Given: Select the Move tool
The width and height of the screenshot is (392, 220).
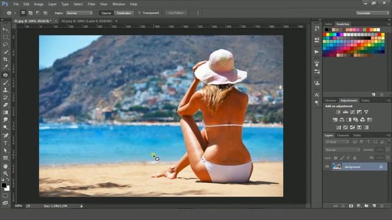Looking at the screenshot, I should coord(6,30).
